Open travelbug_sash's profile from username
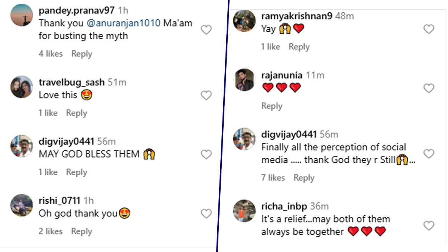 pyautogui.click(x=72, y=82)
